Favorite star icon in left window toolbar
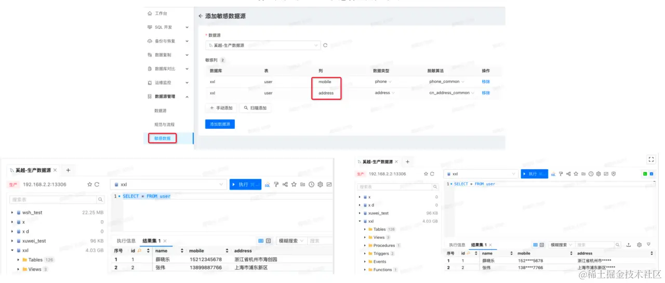Image resolution: width=665 pixels, height=283 pixels. click(294, 184)
